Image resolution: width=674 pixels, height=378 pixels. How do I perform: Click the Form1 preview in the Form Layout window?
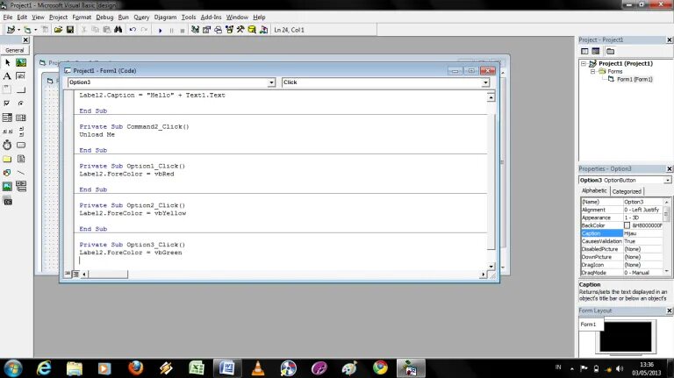click(591, 325)
